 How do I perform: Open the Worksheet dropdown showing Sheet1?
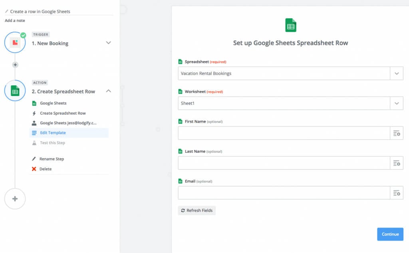[396, 103]
